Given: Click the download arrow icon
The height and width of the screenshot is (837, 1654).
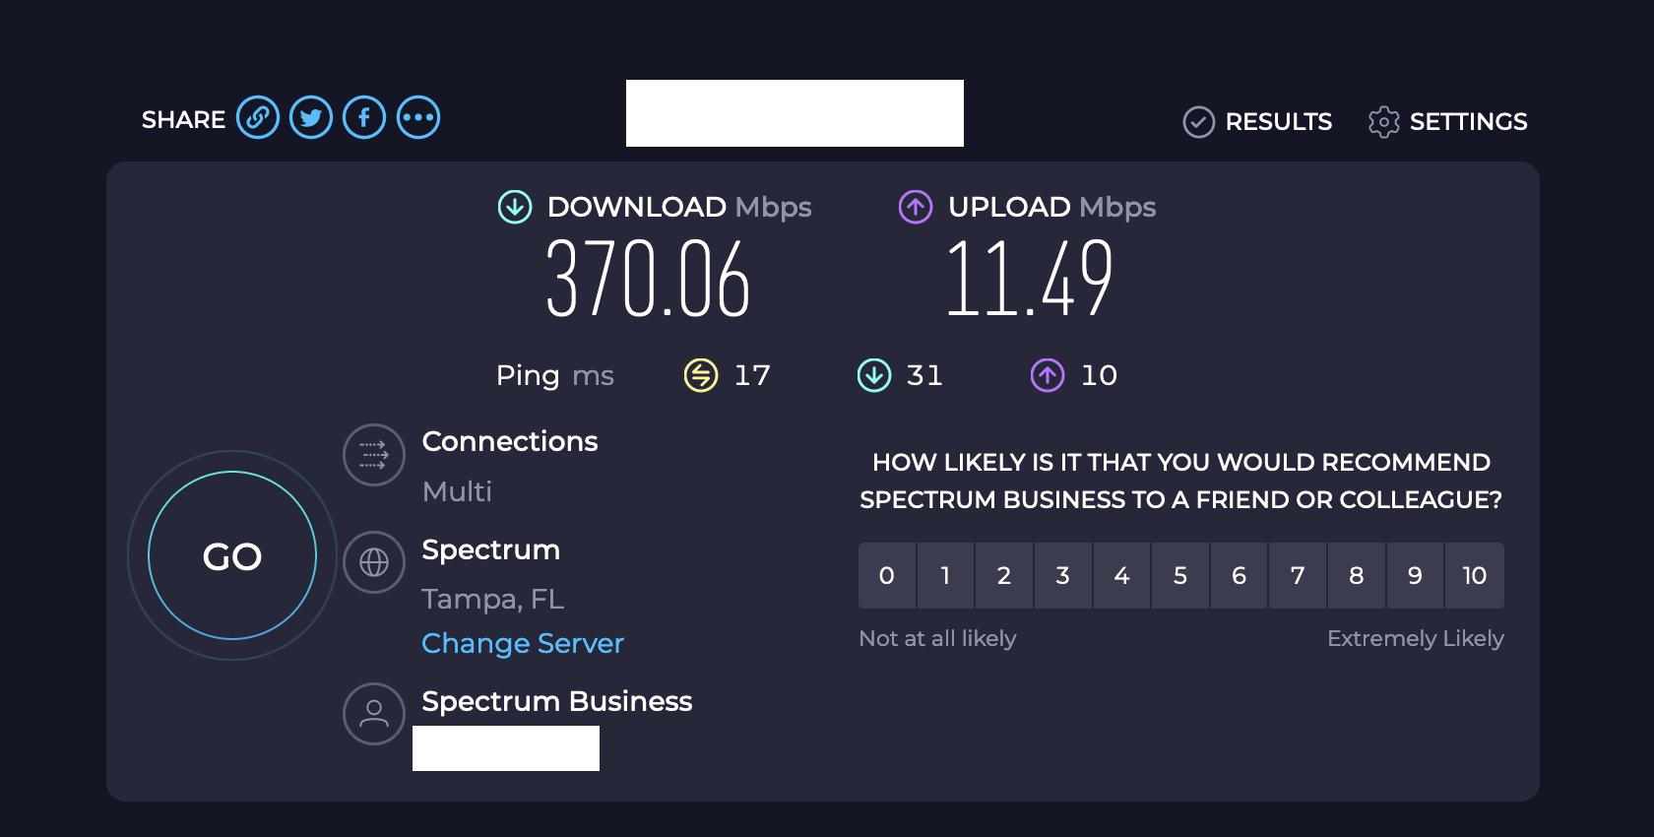Looking at the screenshot, I should click(515, 207).
